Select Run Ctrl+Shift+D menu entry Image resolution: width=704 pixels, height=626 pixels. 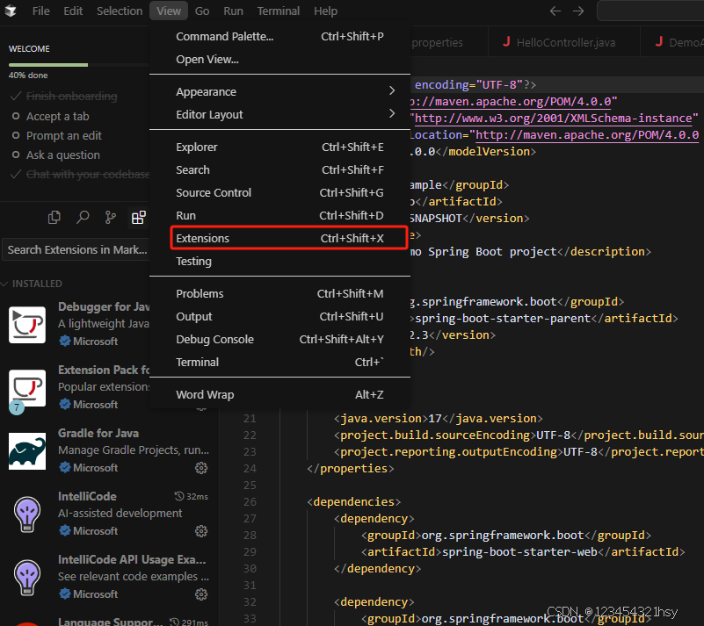[279, 216]
